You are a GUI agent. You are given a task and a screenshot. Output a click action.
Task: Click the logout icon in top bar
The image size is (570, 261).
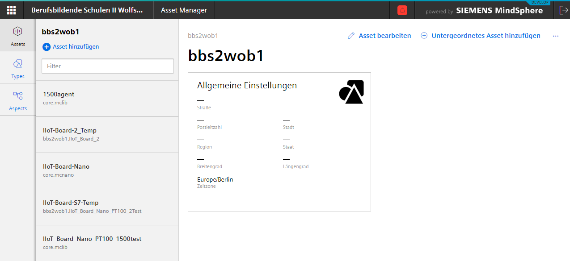(563, 11)
